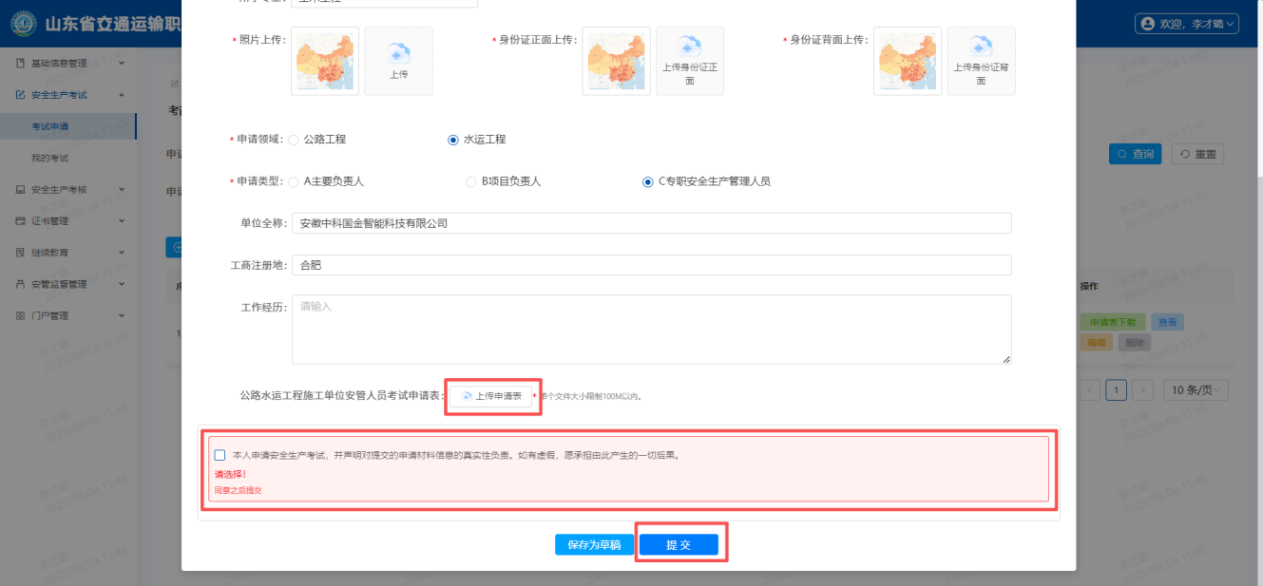Click the 继续教育 sidebar icon

20,253
